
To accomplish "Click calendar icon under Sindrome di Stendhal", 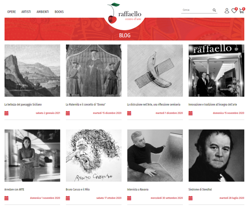I will (x=190, y=198).
